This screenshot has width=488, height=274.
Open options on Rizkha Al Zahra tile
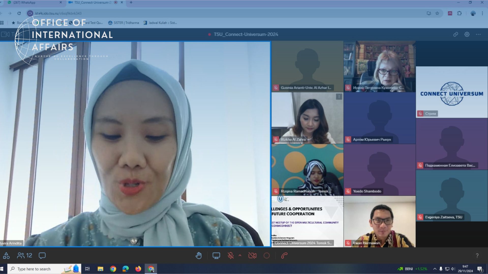339,97
